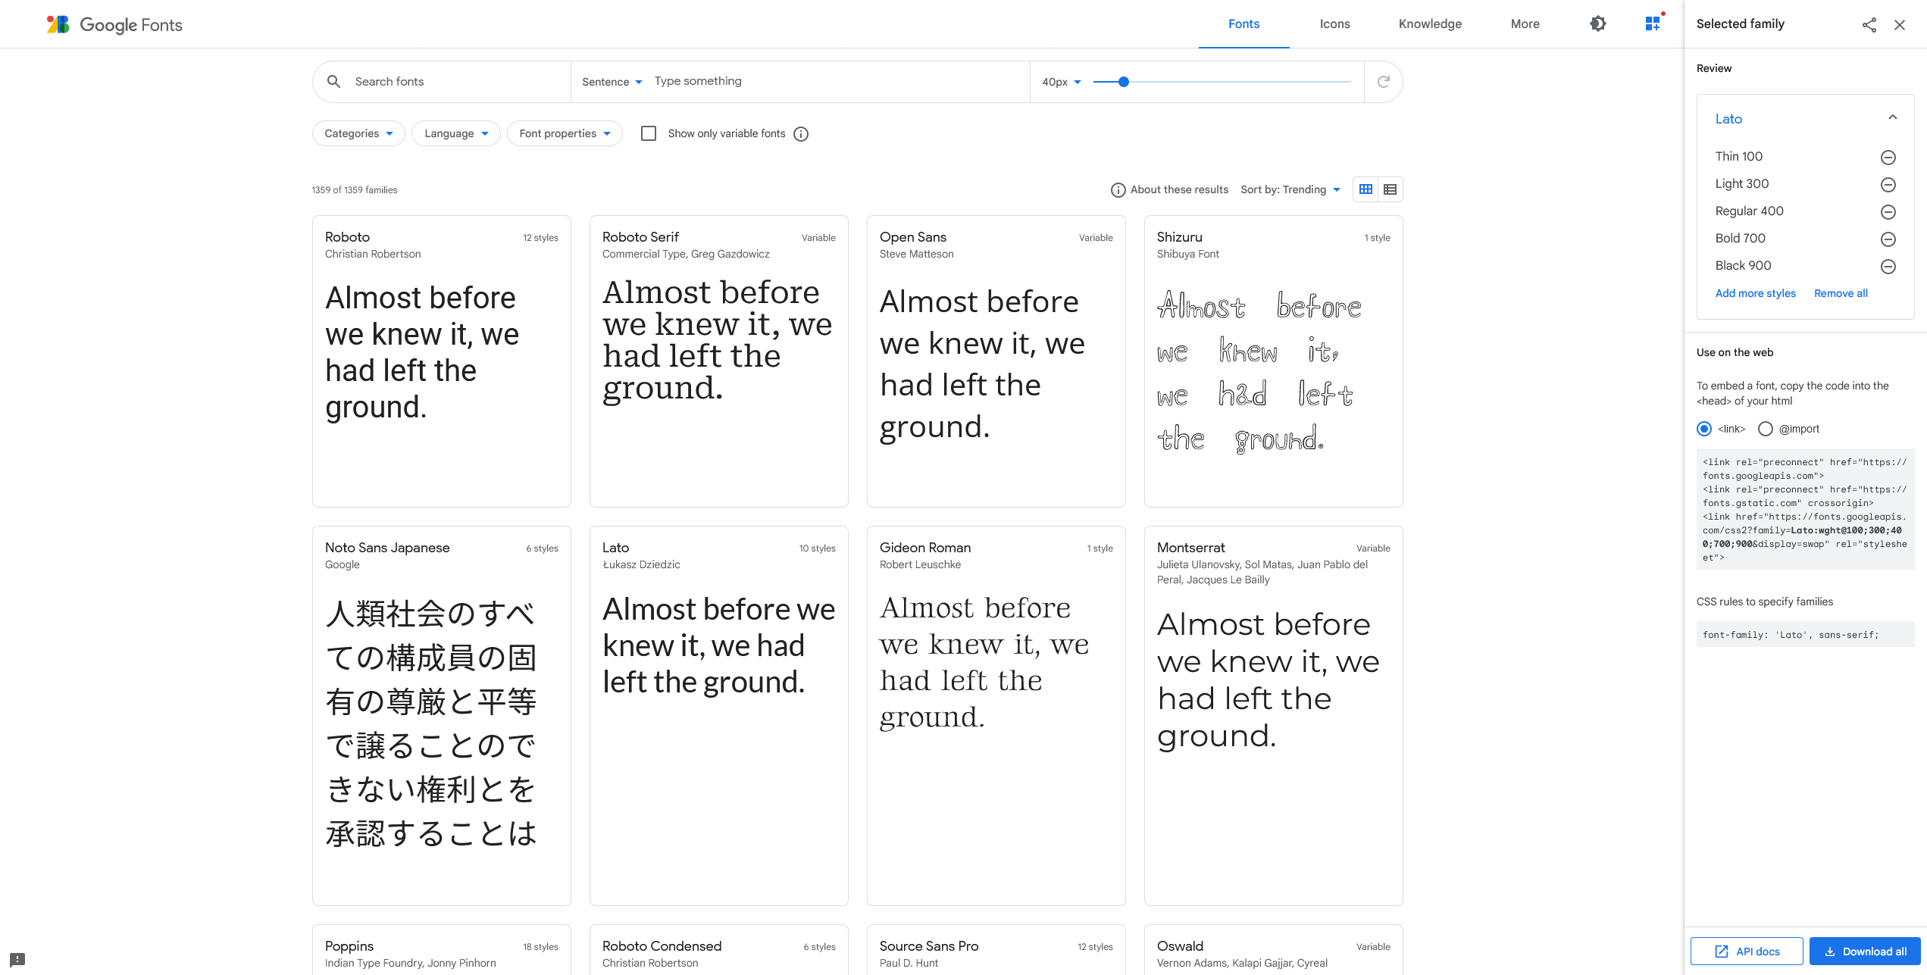
Task: Open the Lato family link in panel
Action: point(1728,119)
